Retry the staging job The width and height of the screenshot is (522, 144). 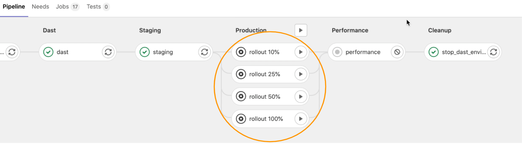pyautogui.click(x=204, y=52)
